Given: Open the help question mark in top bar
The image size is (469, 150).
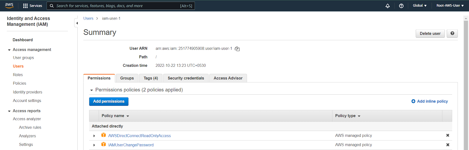Looking at the screenshot, I should click(x=401, y=6).
